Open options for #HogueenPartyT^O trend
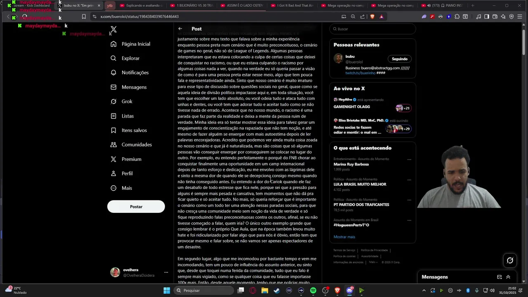 point(409,220)
